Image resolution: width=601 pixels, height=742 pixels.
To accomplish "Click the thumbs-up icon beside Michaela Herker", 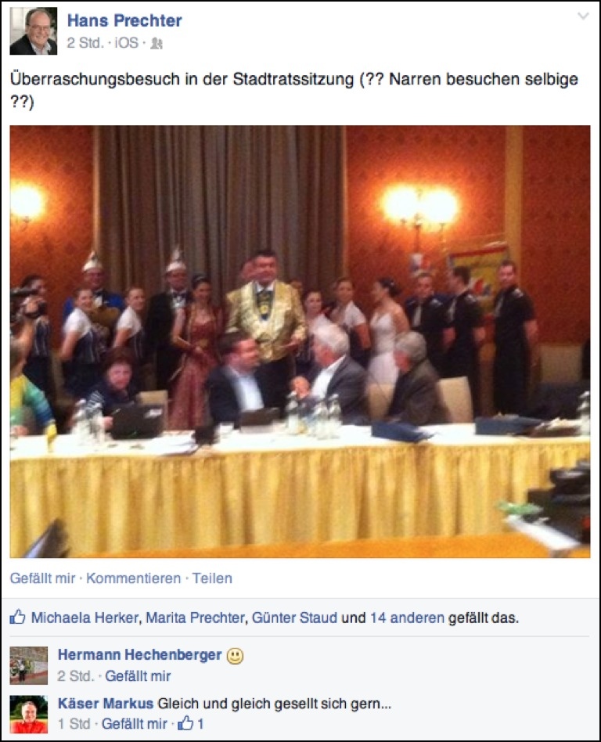I will (x=17, y=617).
